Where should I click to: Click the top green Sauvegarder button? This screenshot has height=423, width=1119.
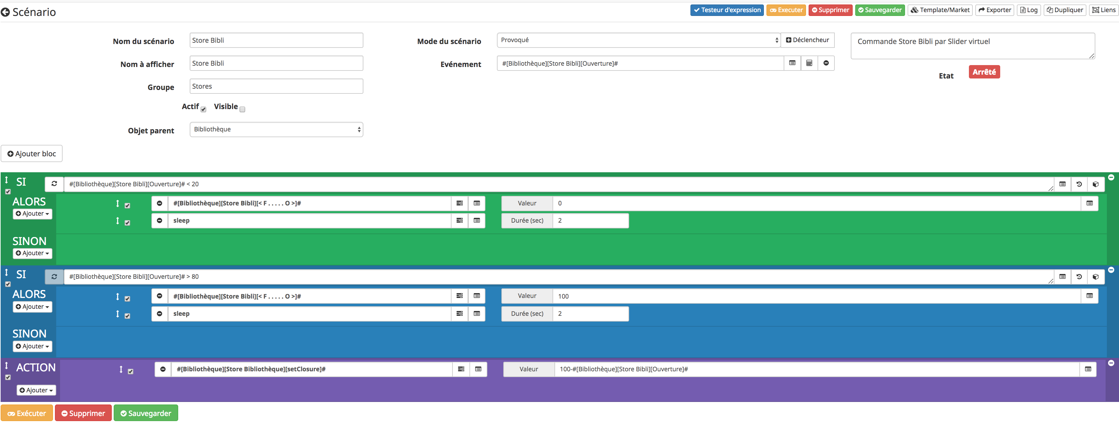(x=880, y=10)
